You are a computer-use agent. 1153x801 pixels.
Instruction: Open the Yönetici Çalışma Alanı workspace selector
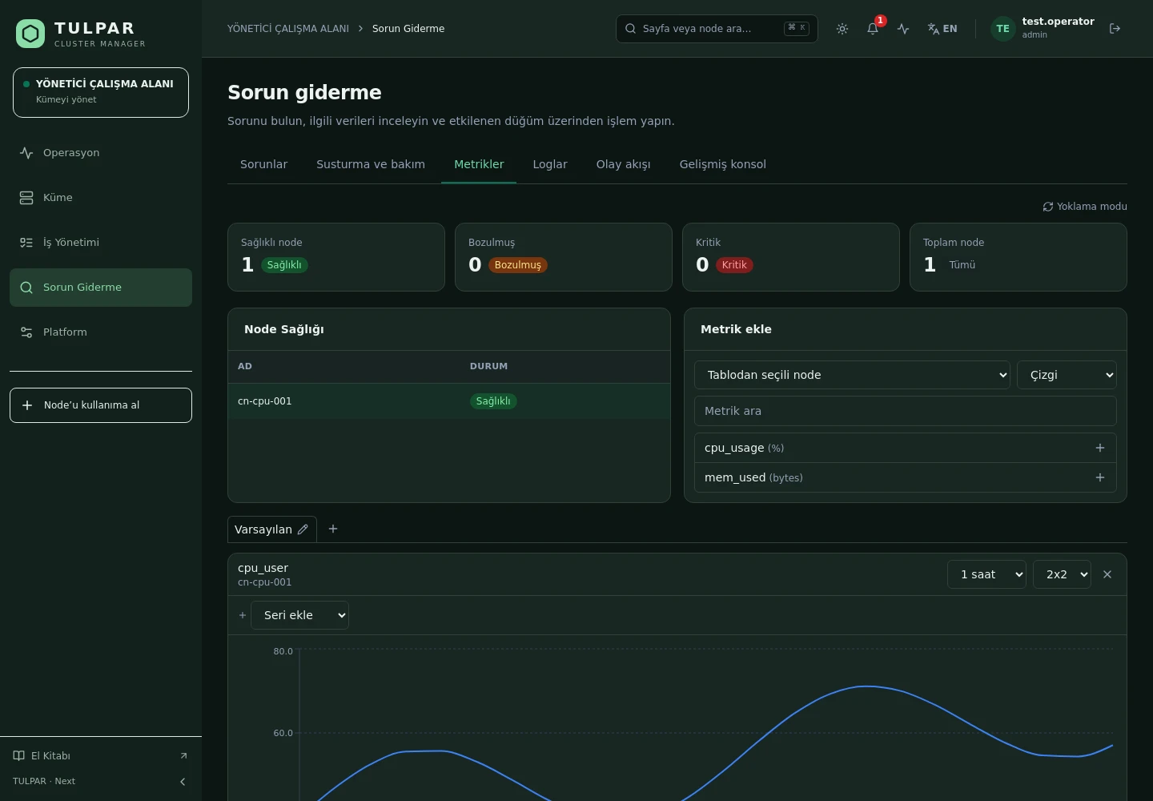coord(101,92)
